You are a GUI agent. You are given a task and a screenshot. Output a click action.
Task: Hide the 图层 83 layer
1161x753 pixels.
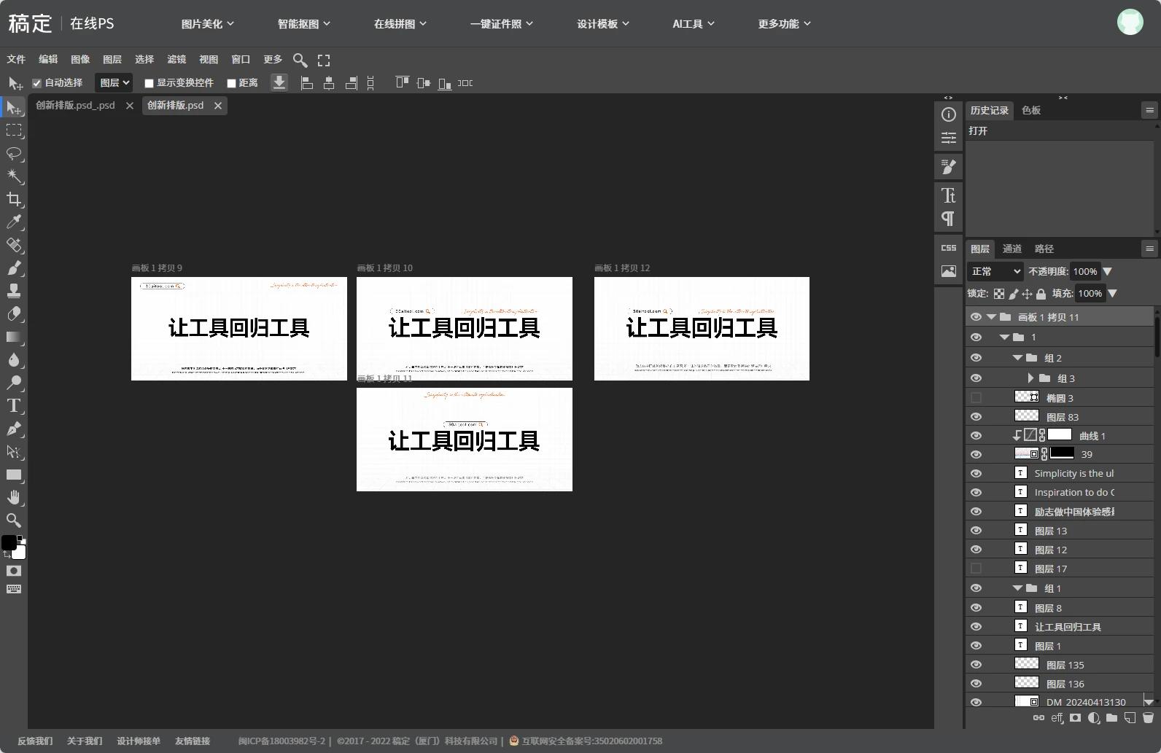976,417
